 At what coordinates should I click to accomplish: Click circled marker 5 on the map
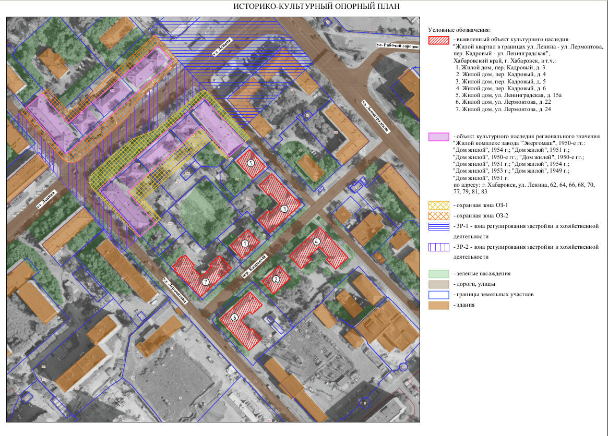click(251, 163)
